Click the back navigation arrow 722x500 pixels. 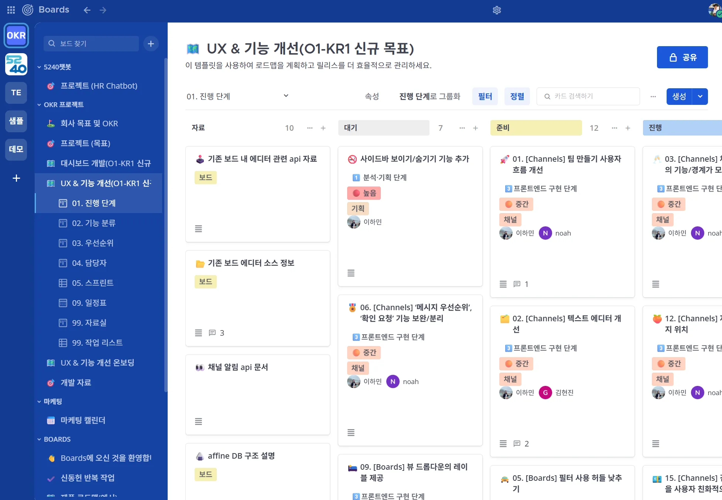87,10
